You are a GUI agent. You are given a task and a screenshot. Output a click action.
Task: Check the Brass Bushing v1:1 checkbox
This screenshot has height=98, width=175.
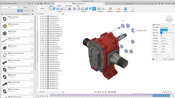click(x=46, y=38)
